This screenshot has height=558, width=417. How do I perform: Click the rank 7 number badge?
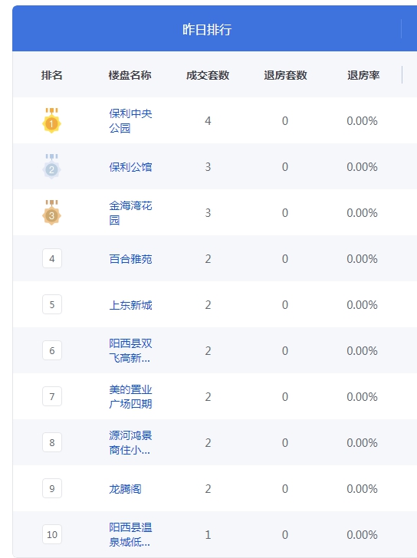[x=52, y=396]
